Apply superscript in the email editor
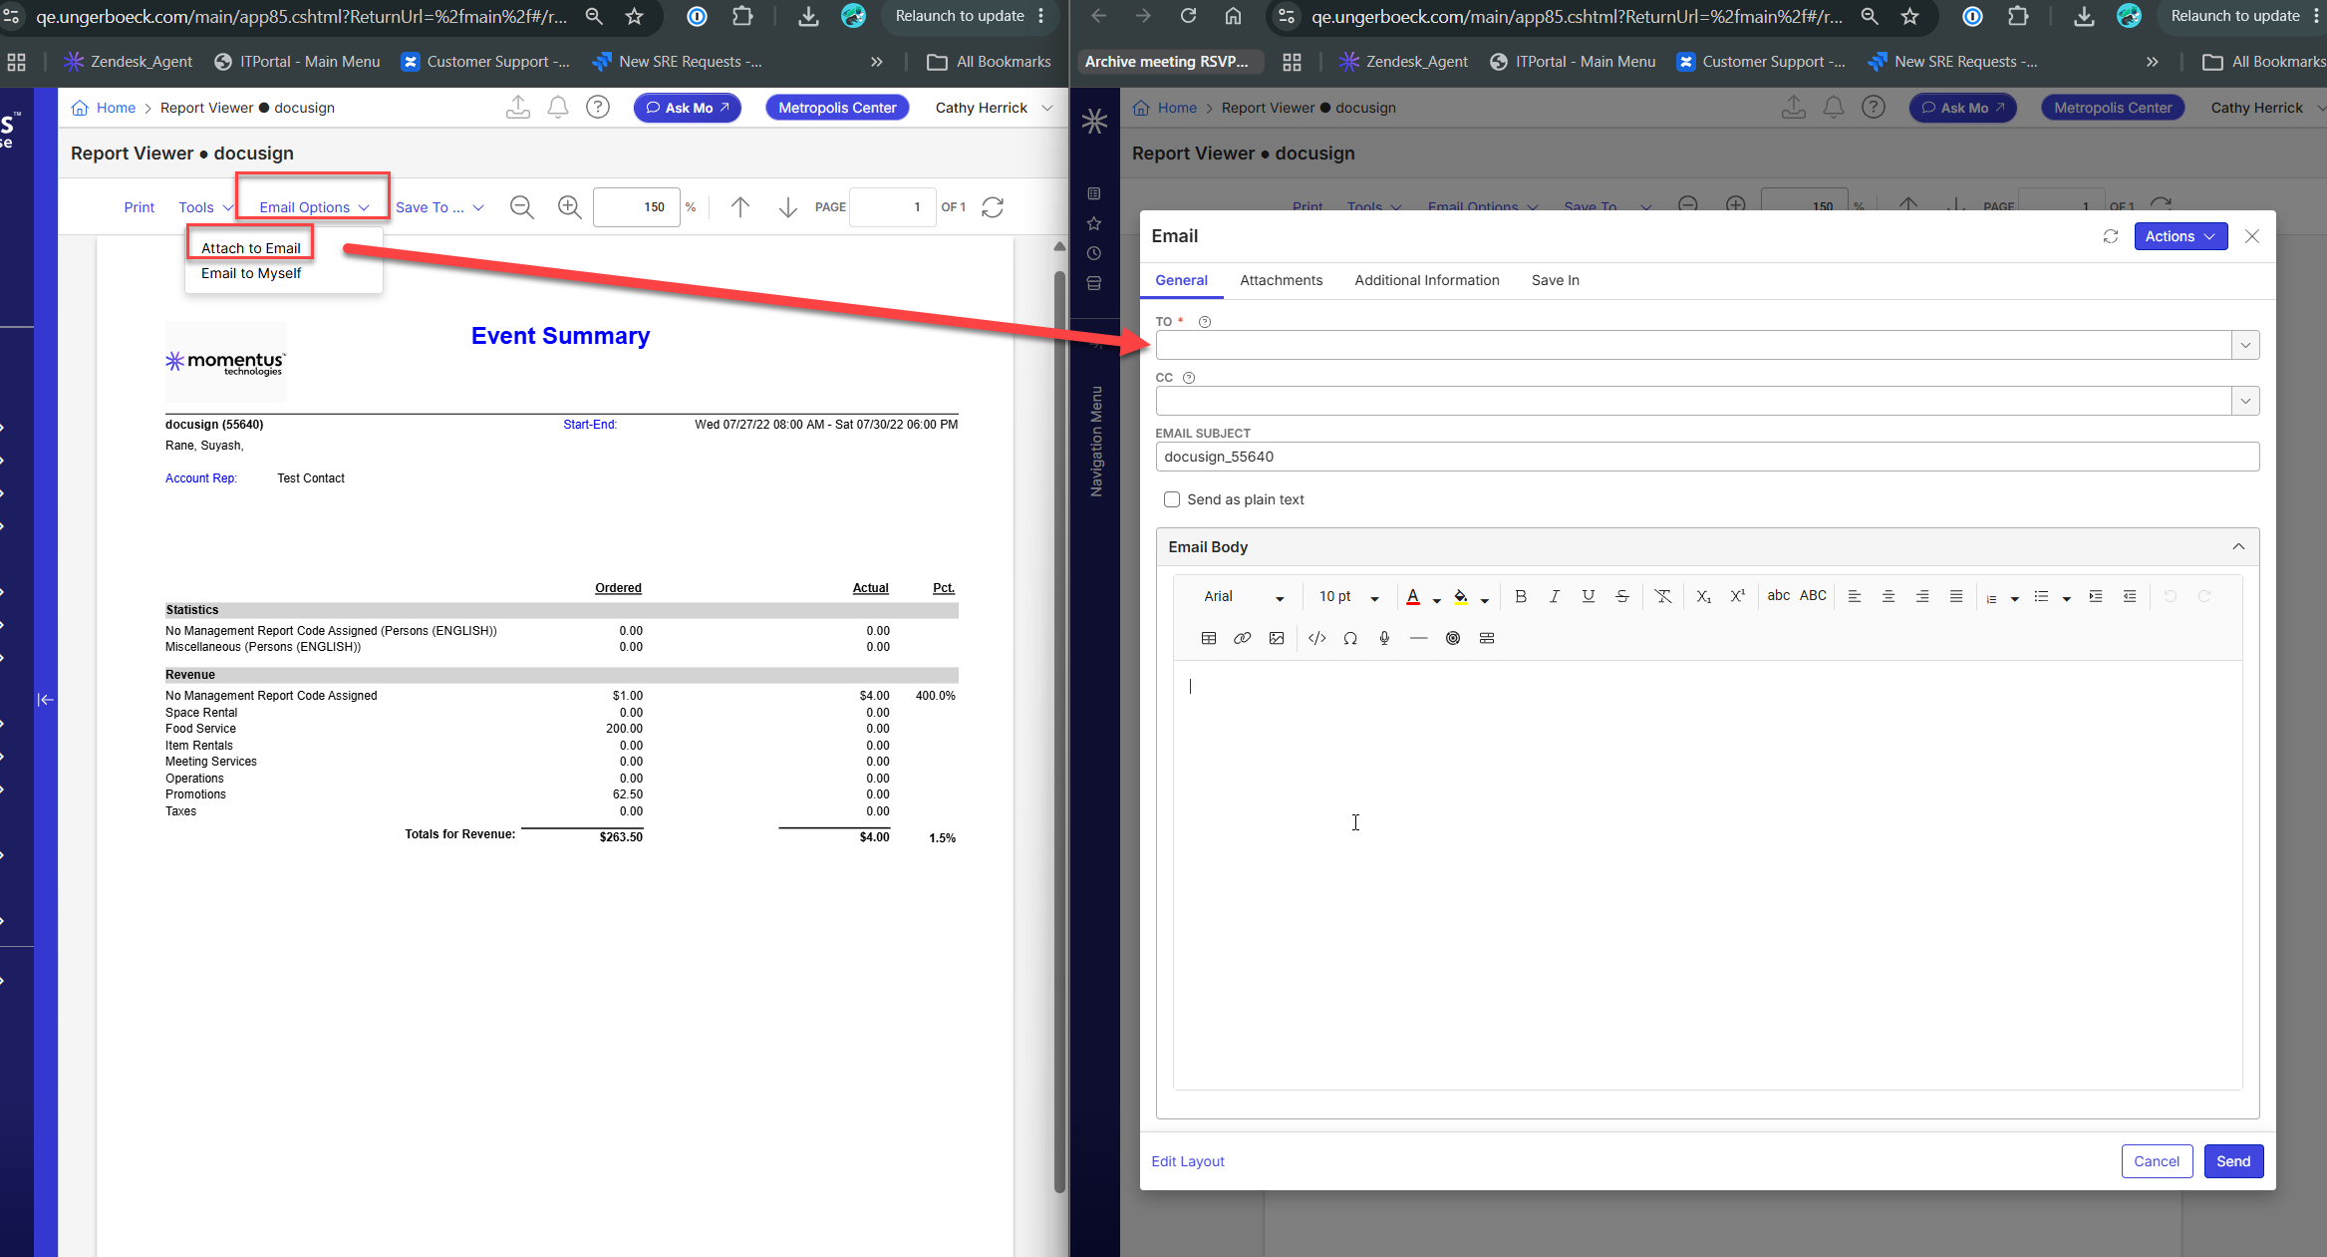The image size is (2327, 1257). [1738, 596]
